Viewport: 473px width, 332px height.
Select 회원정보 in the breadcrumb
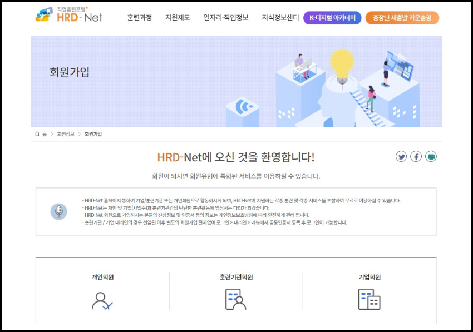[x=66, y=134]
